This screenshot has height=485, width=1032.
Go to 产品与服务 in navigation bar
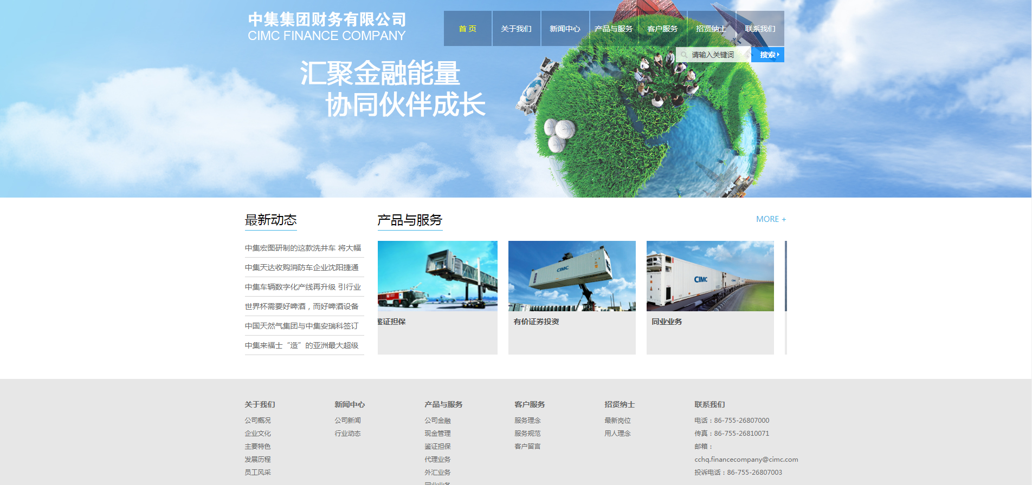[614, 29]
